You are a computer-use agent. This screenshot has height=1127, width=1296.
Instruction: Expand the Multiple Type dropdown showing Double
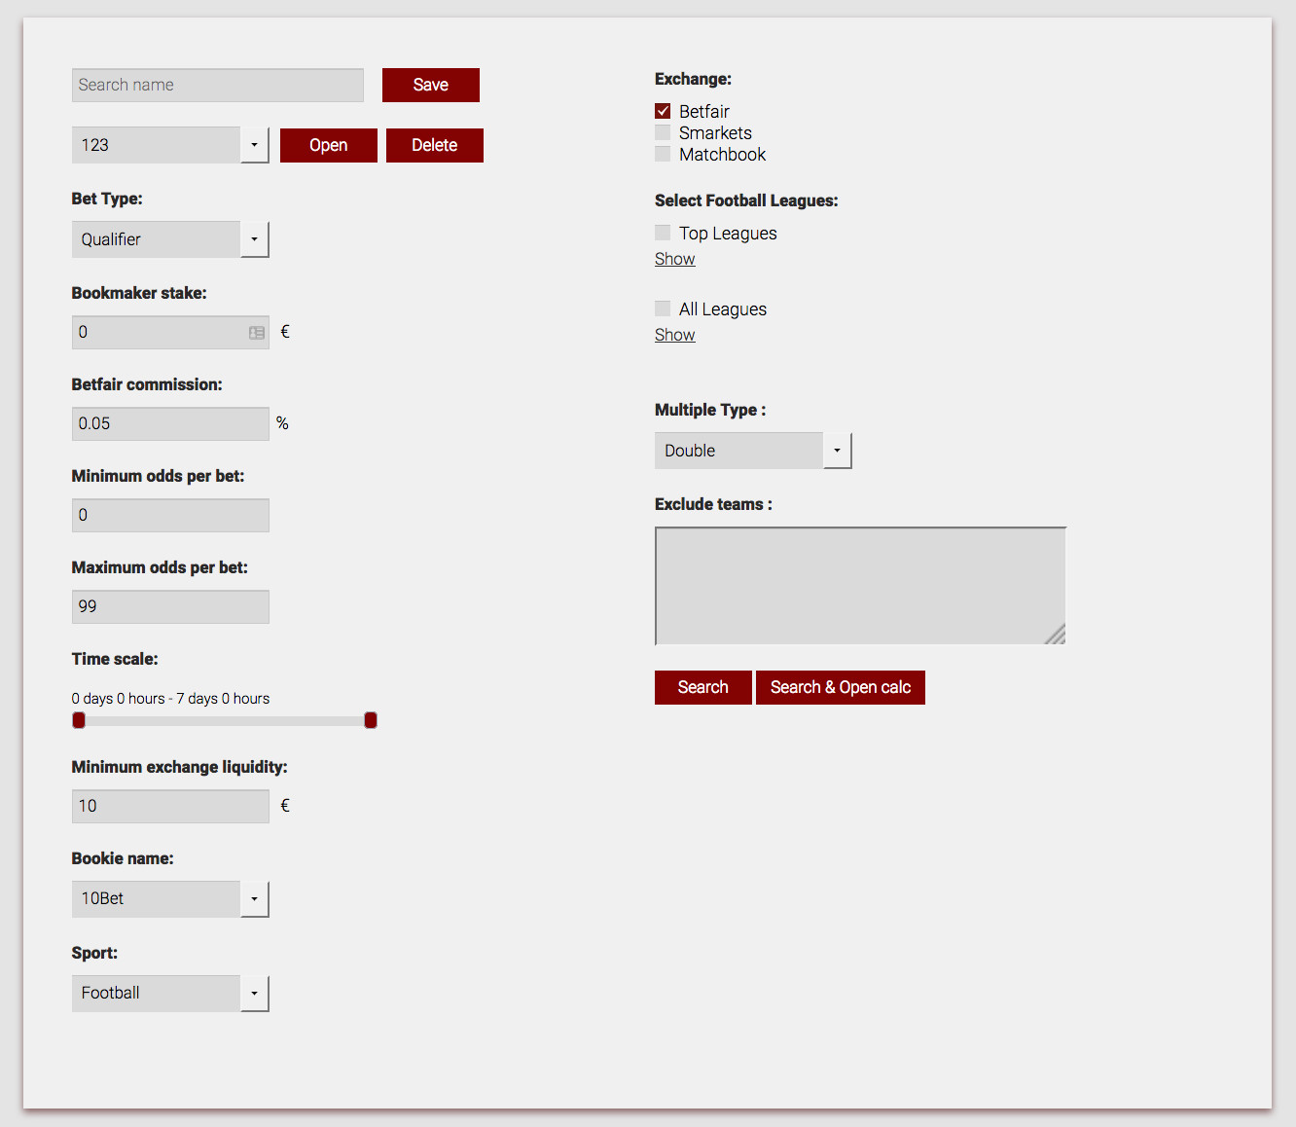(753, 451)
